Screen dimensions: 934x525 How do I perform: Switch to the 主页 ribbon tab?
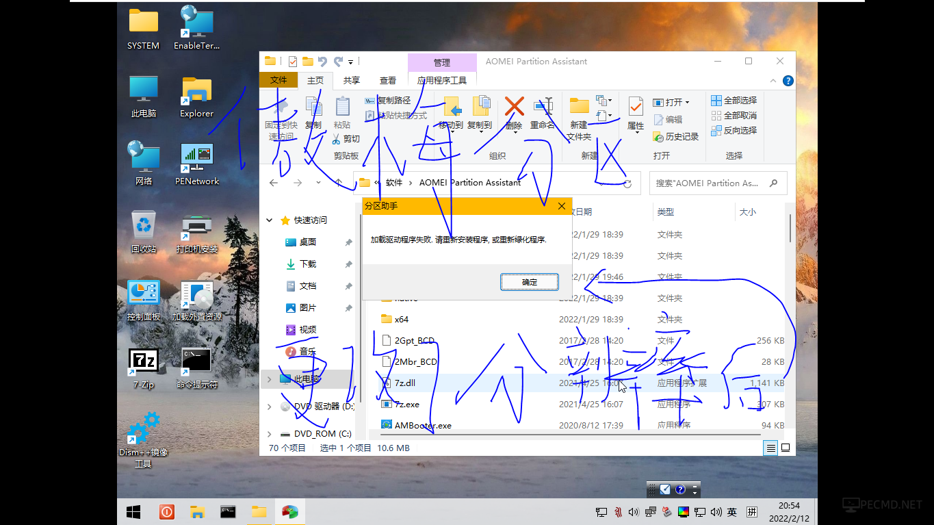pyautogui.click(x=315, y=80)
